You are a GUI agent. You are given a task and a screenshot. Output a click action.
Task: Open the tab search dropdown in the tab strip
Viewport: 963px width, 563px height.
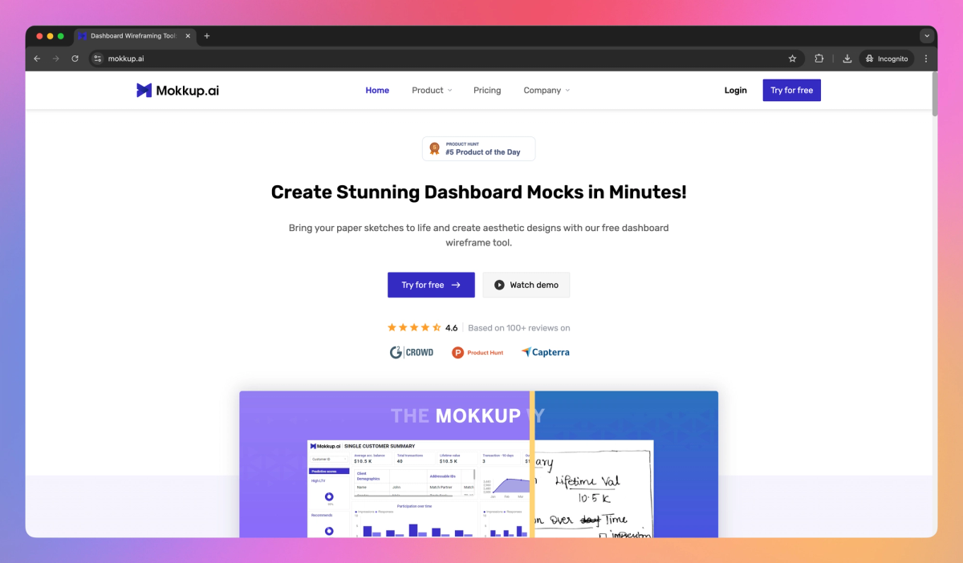(927, 36)
